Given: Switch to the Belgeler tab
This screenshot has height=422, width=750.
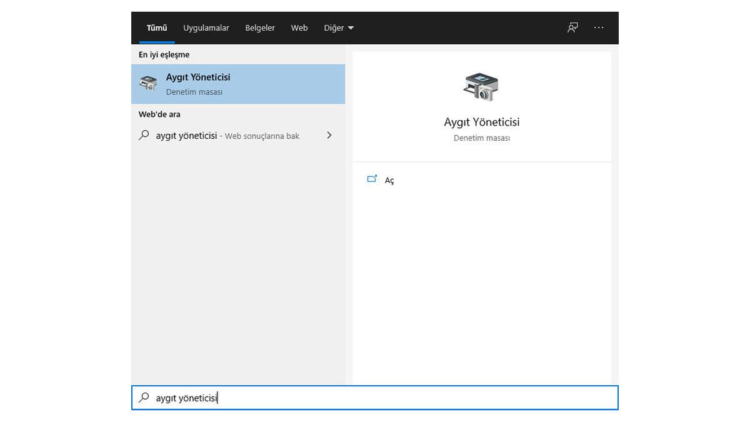Looking at the screenshot, I should (x=260, y=28).
